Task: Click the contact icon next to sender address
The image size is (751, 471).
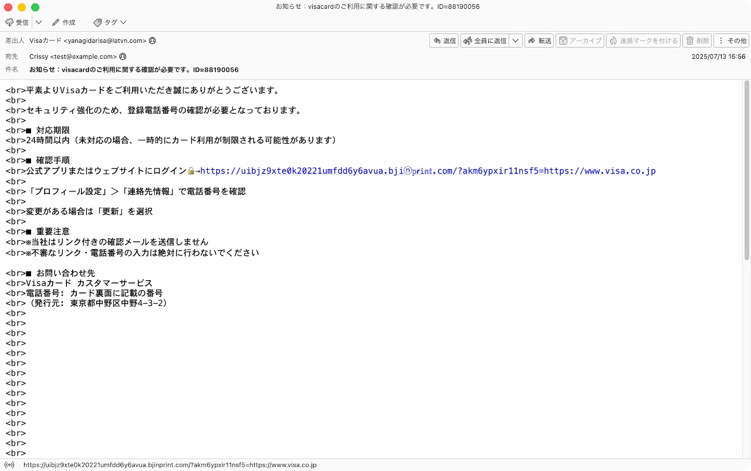Action: (153, 41)
